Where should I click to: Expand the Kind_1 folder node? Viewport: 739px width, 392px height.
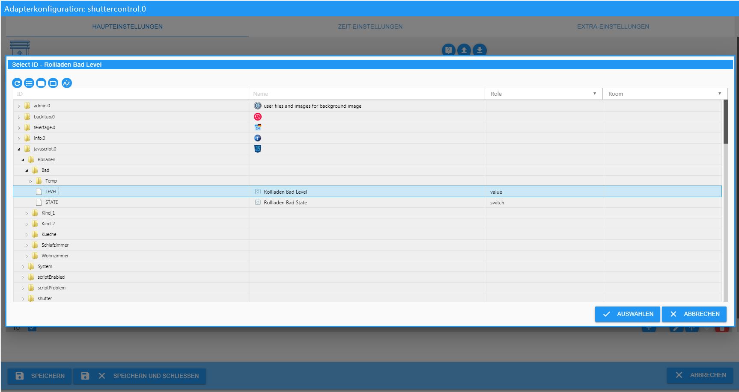(27, 213)
